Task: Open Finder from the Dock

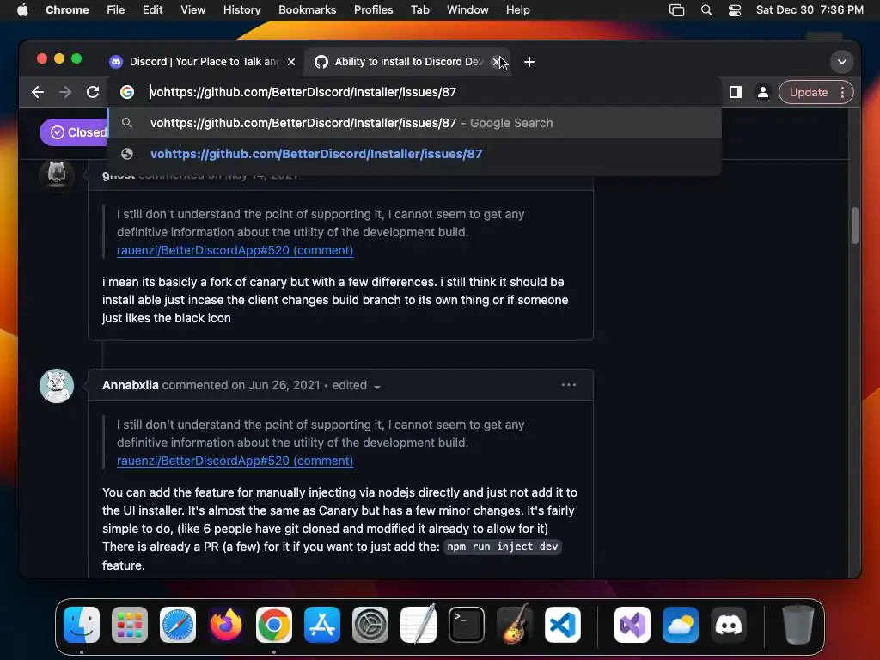Action: pos(82,625)
